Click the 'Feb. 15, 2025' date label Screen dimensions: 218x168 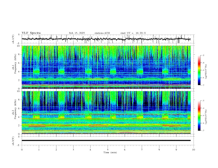[77, 33]
